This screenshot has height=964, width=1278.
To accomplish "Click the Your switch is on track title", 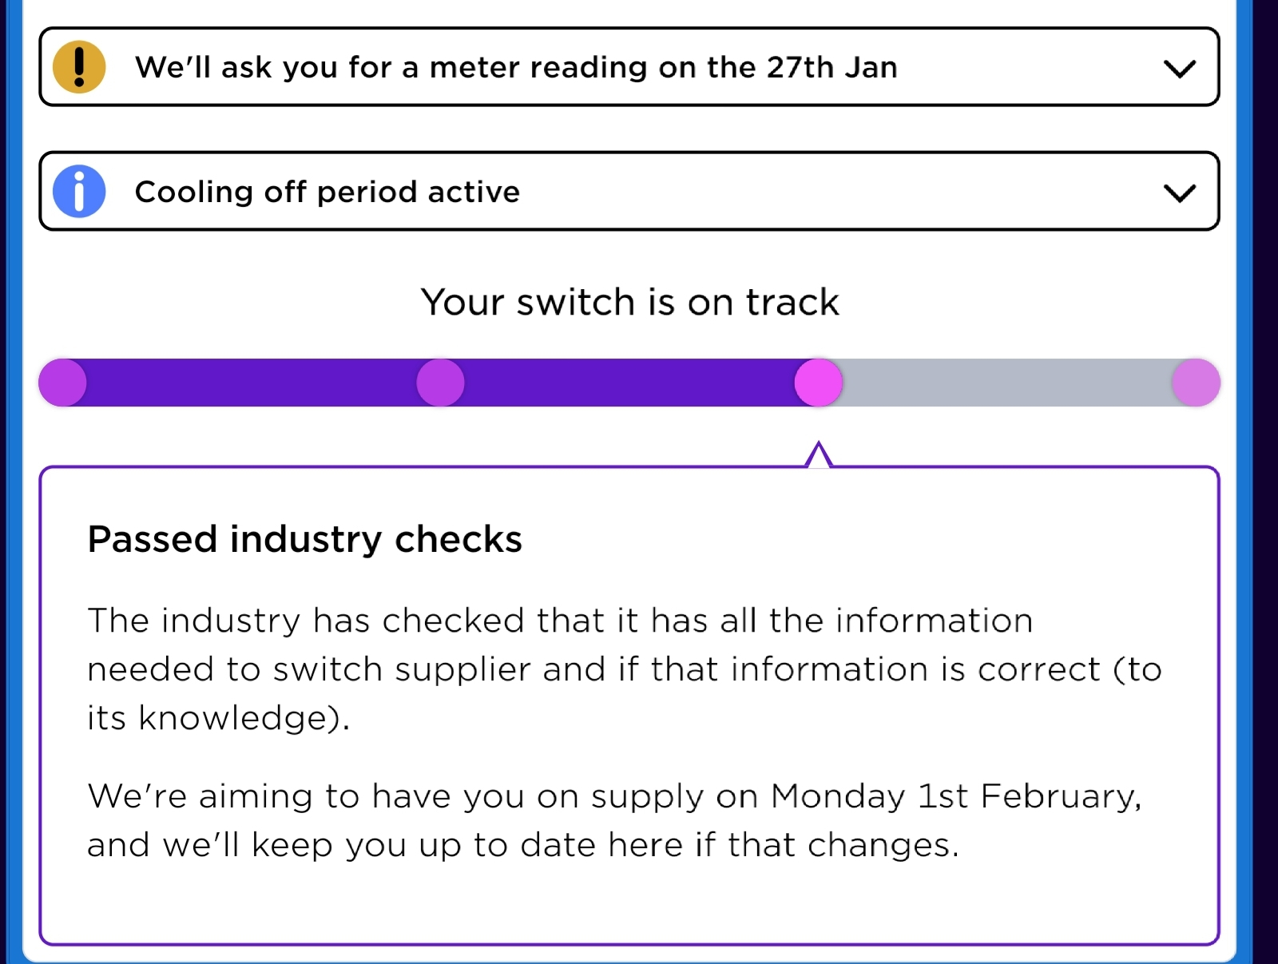I will pos(629,302).
